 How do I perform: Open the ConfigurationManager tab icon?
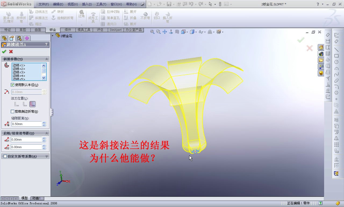coord(19,38)
